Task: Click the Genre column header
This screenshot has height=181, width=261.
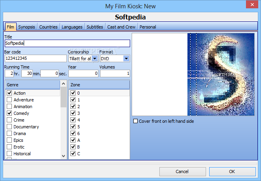Action: [32, 85]
